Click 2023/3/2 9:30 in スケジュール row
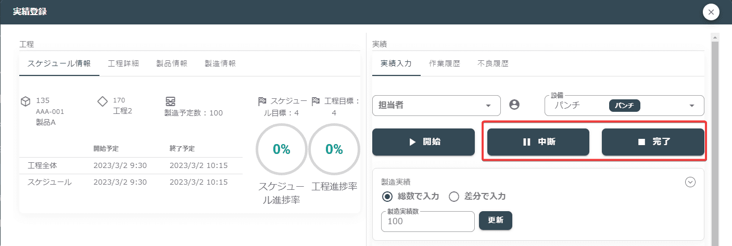The width and height of the screenshot is (732, 246). (120, 182)
